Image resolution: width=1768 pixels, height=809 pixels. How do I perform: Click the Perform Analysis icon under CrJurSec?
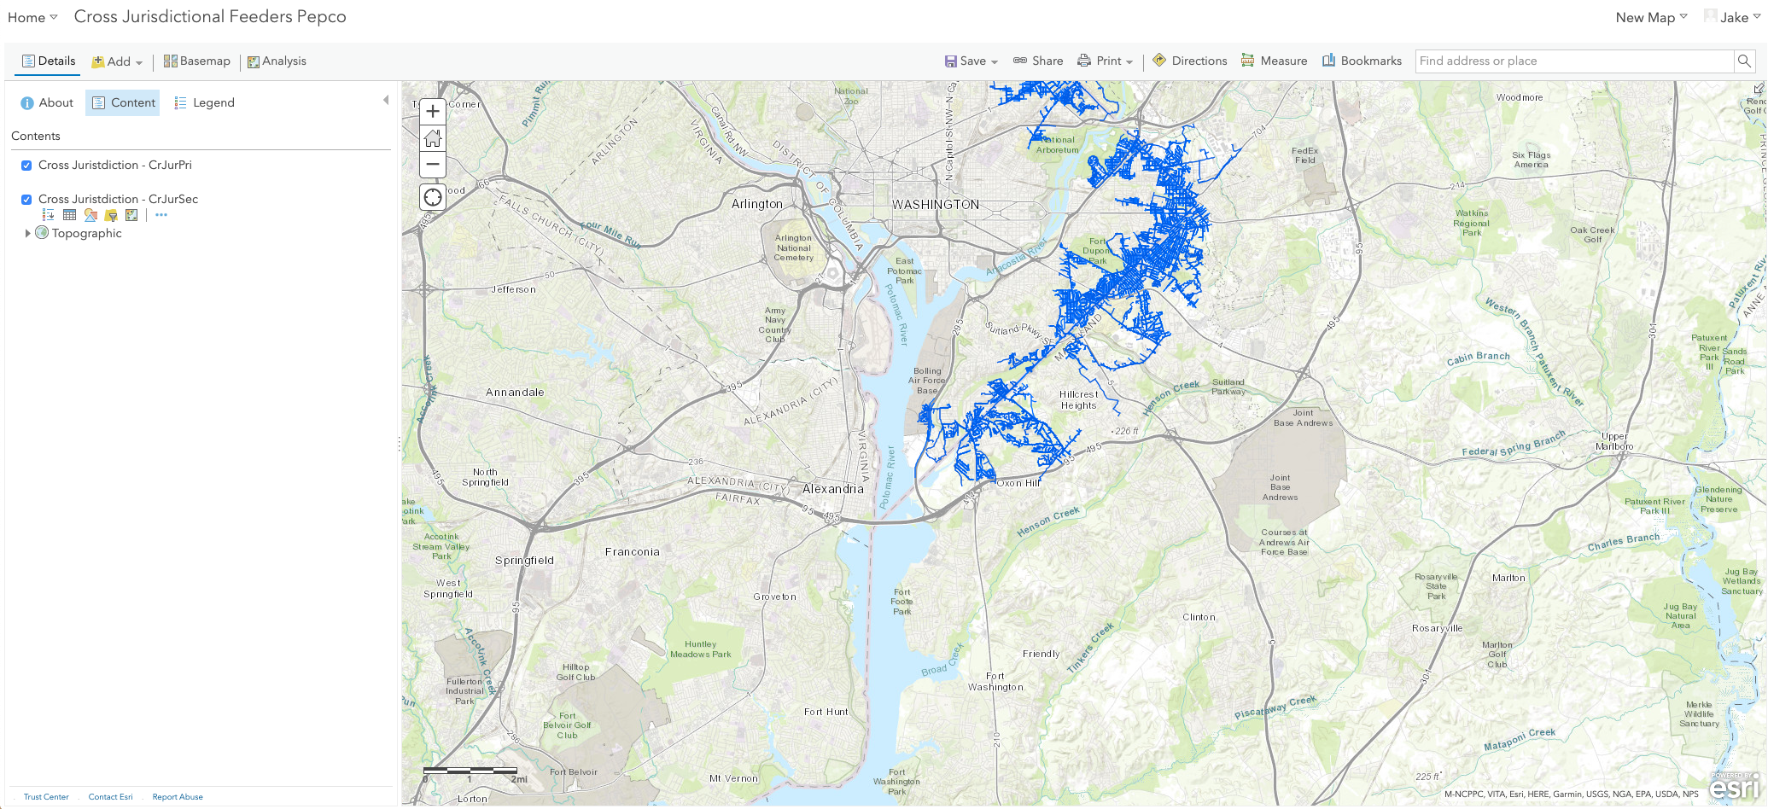131,215
